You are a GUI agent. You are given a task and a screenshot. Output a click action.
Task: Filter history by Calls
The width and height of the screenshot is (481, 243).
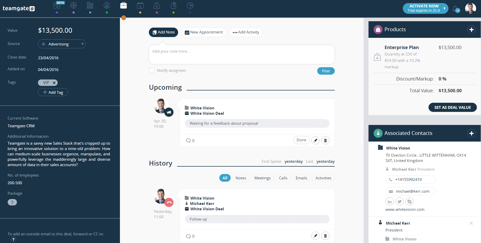[x=283, y=178]
